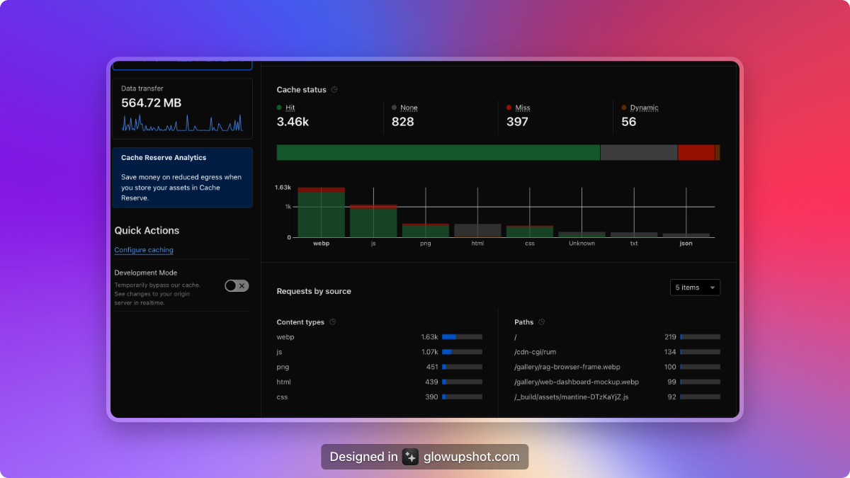
Task: Open the Configure caching link
Action: click(x=144, y=250)
